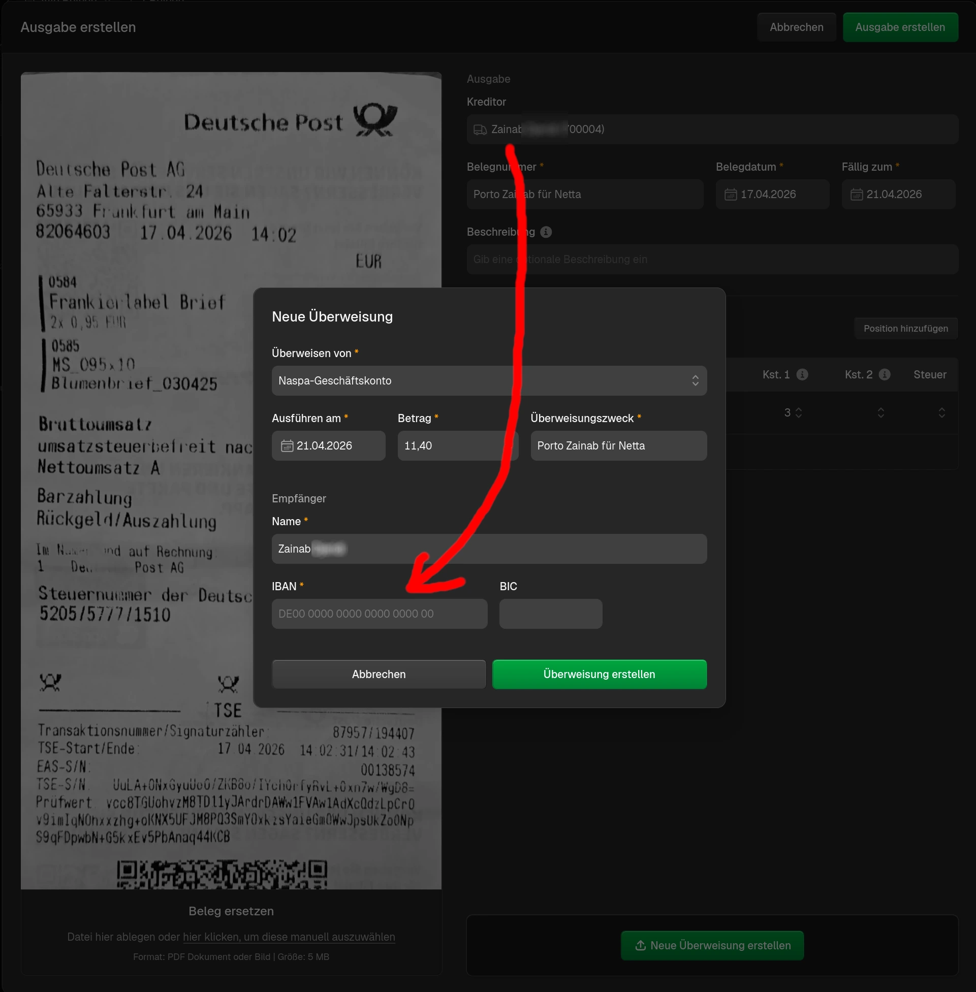Screen dimensions: 976x992
Task: Click the info icon next to Beschreibung
Action: [x=546, y=232]
